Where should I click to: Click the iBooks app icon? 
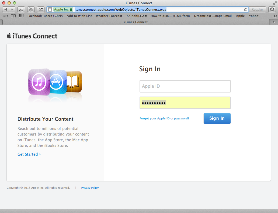click(x=74, y=82)
